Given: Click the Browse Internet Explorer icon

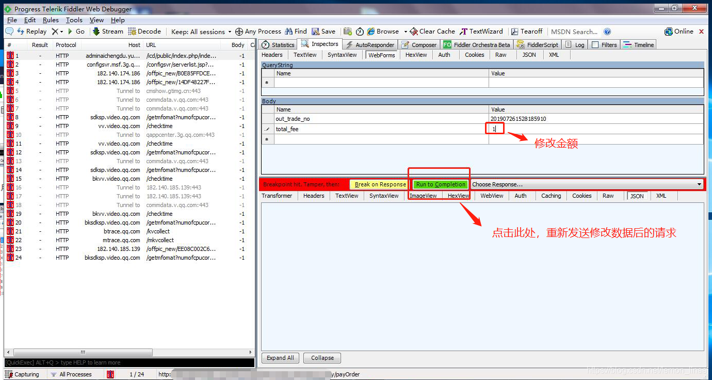Looking at the screenshot, I should [x=371, y=31].
